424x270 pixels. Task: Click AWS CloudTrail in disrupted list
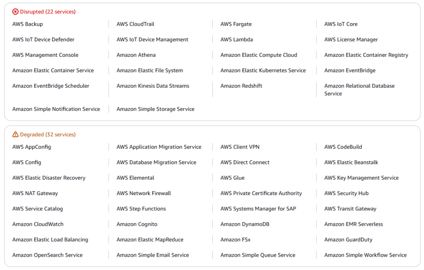(135, 24)
